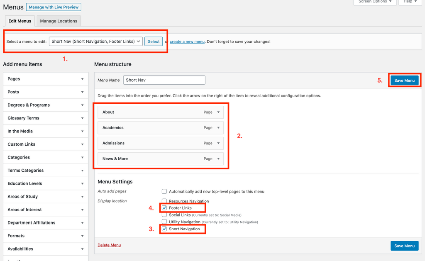The height and width of the screenshot is (261, 425).
Task: Open the menu selection dropdown
Action: (95, 41)
